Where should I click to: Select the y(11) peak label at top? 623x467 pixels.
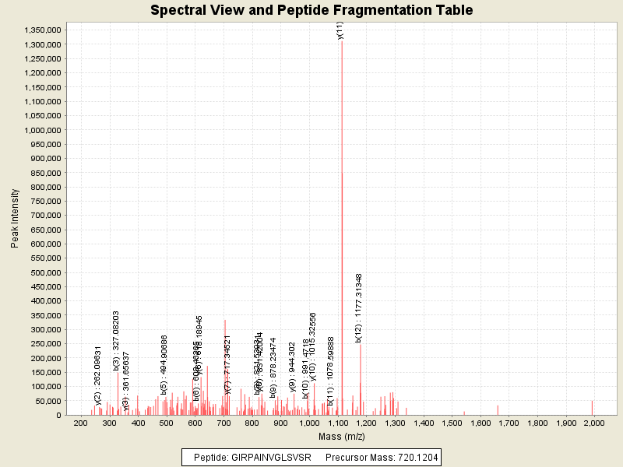(340, 30)
